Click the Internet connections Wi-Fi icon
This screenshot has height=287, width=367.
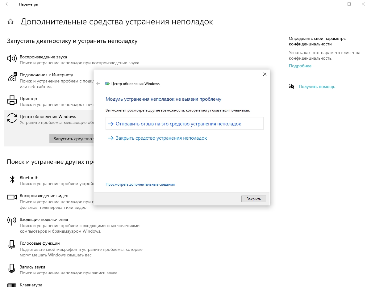pos(12,77)
